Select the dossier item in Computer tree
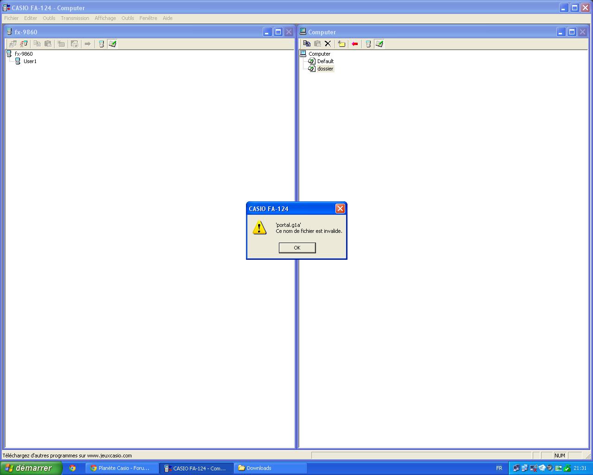Screen dimensions: 593x475 coord(325,69)
